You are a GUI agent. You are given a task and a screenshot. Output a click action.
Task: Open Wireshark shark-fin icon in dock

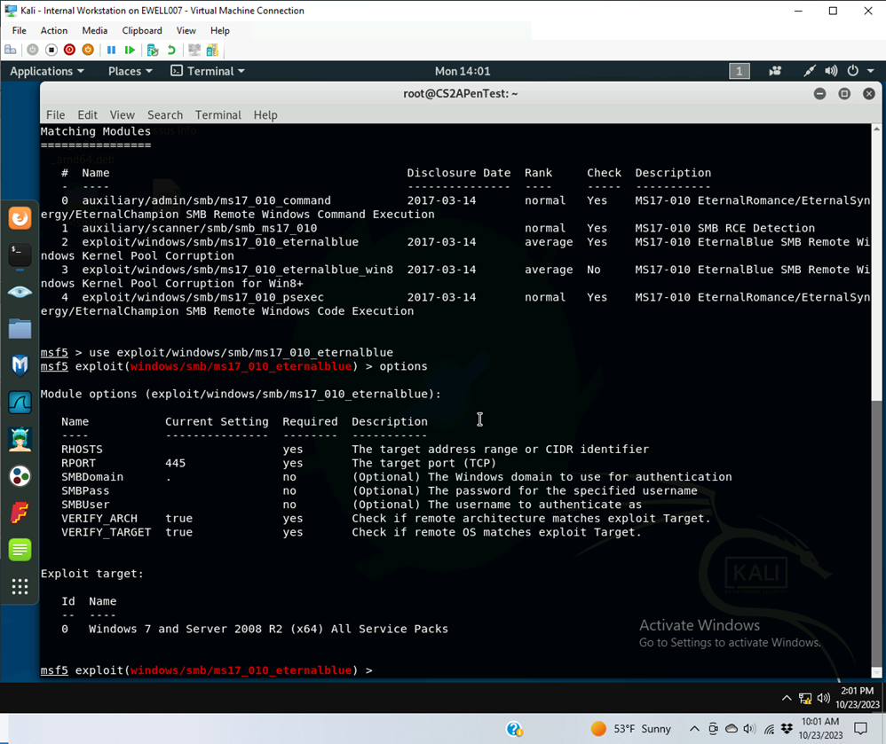pos(20,403)
